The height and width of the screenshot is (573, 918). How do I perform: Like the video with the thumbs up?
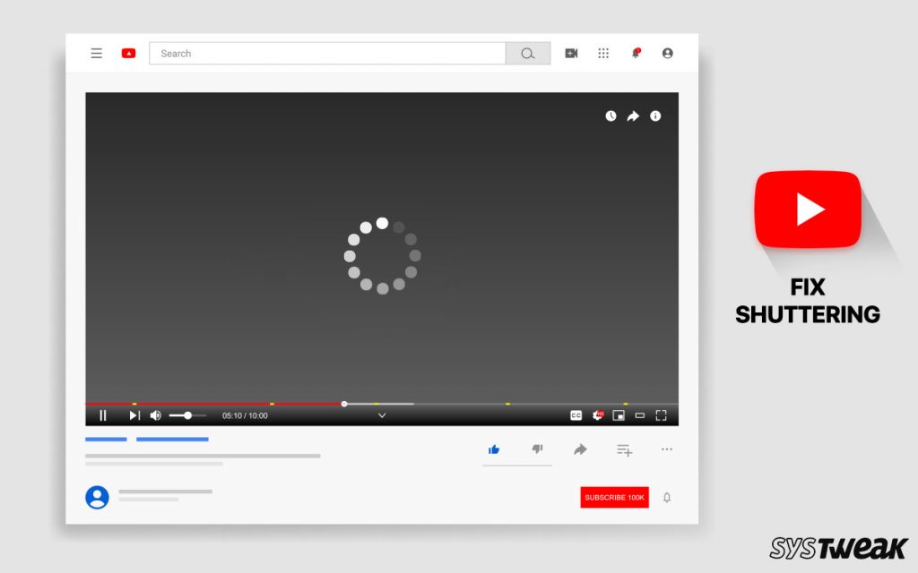pyautogui.click(x=494, y=449)
